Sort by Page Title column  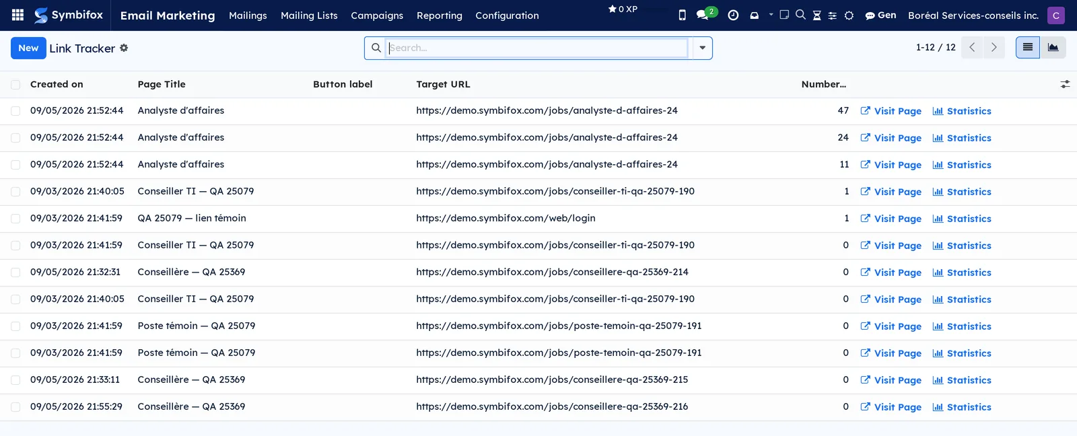click(x=162, y=84)
